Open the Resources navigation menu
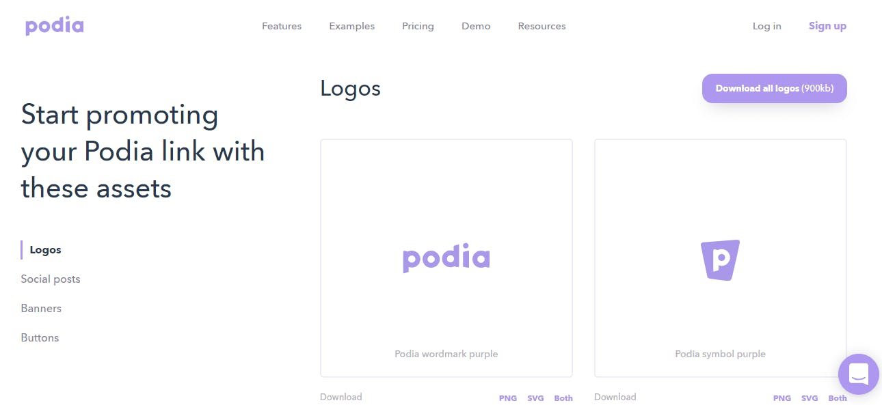The width and height of the screenshot is (882, 405). [x=542, y=26]
